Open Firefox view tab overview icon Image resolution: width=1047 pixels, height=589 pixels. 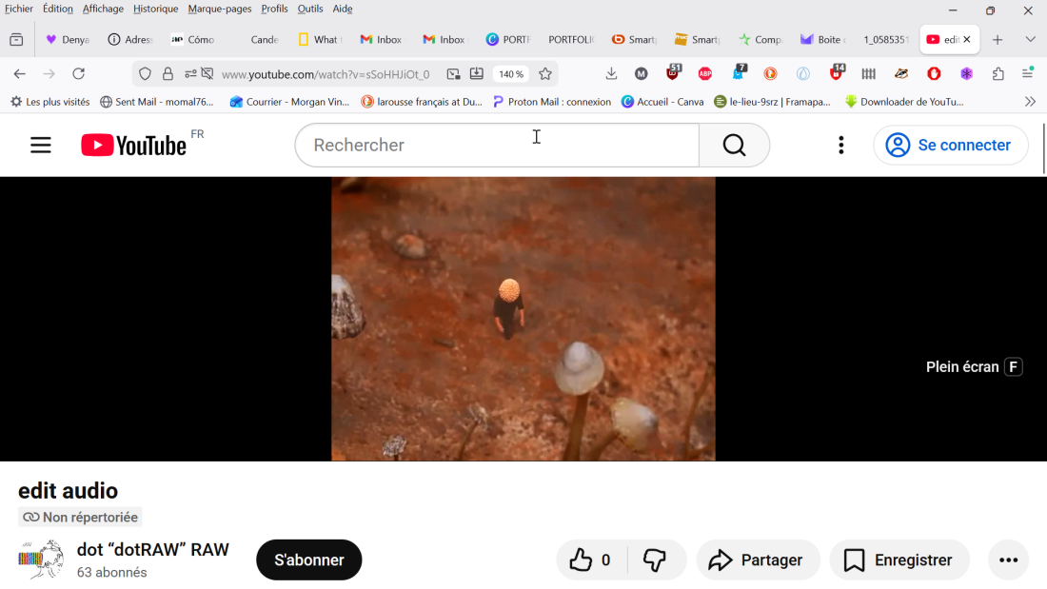pyautogui.click(x=17, y=39)
